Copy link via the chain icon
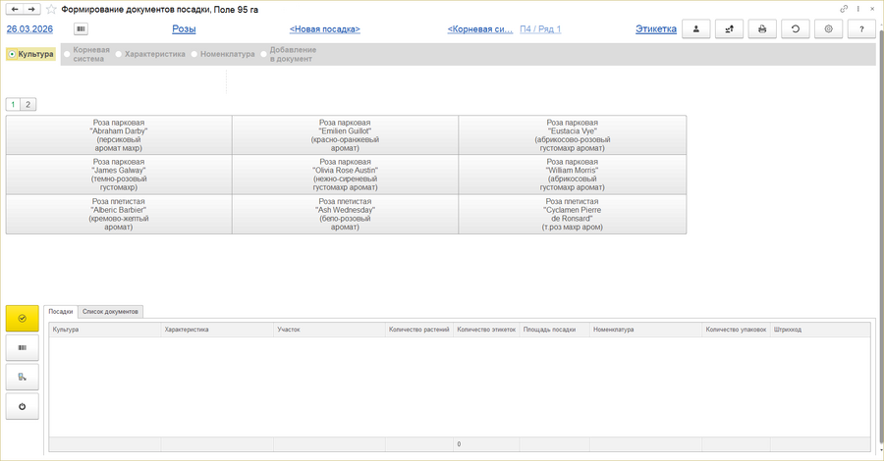Viewport: 884px width, 461px height. click(844, 9)
